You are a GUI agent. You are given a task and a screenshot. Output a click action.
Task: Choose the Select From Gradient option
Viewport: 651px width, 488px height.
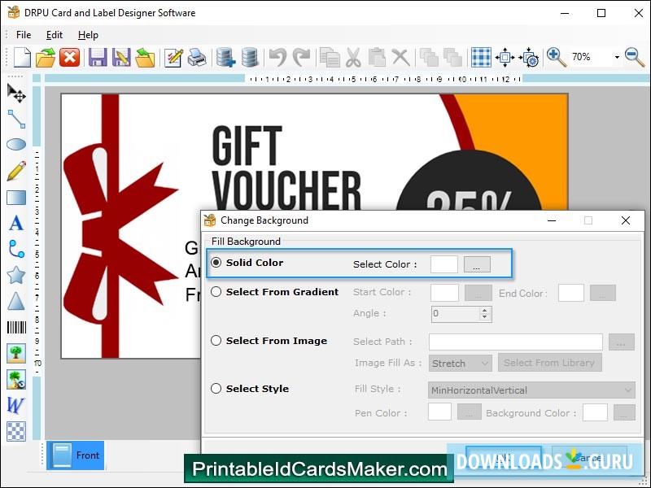216,292
